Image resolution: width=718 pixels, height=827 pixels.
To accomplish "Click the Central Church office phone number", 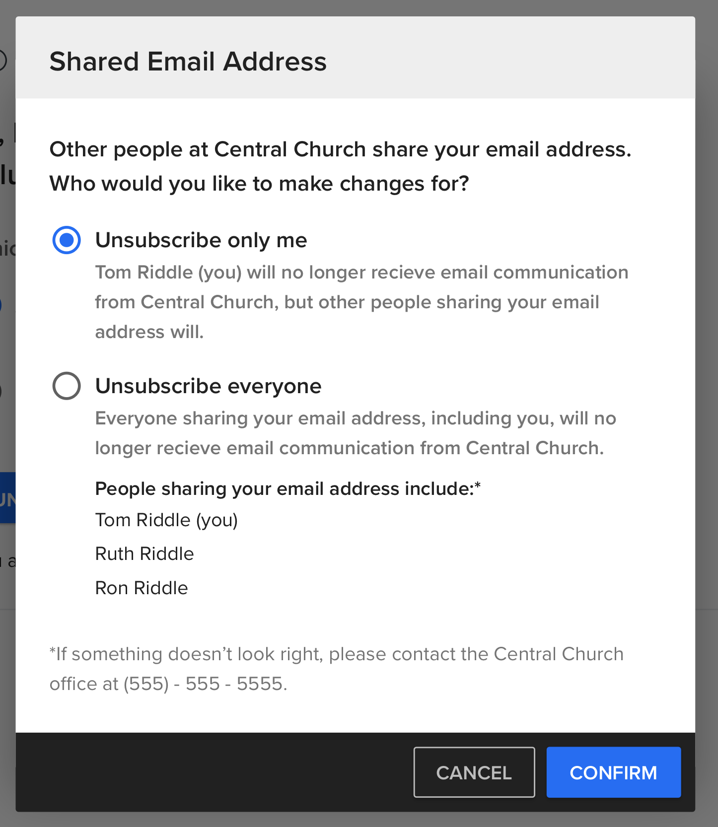I will (x=205, y=684).
